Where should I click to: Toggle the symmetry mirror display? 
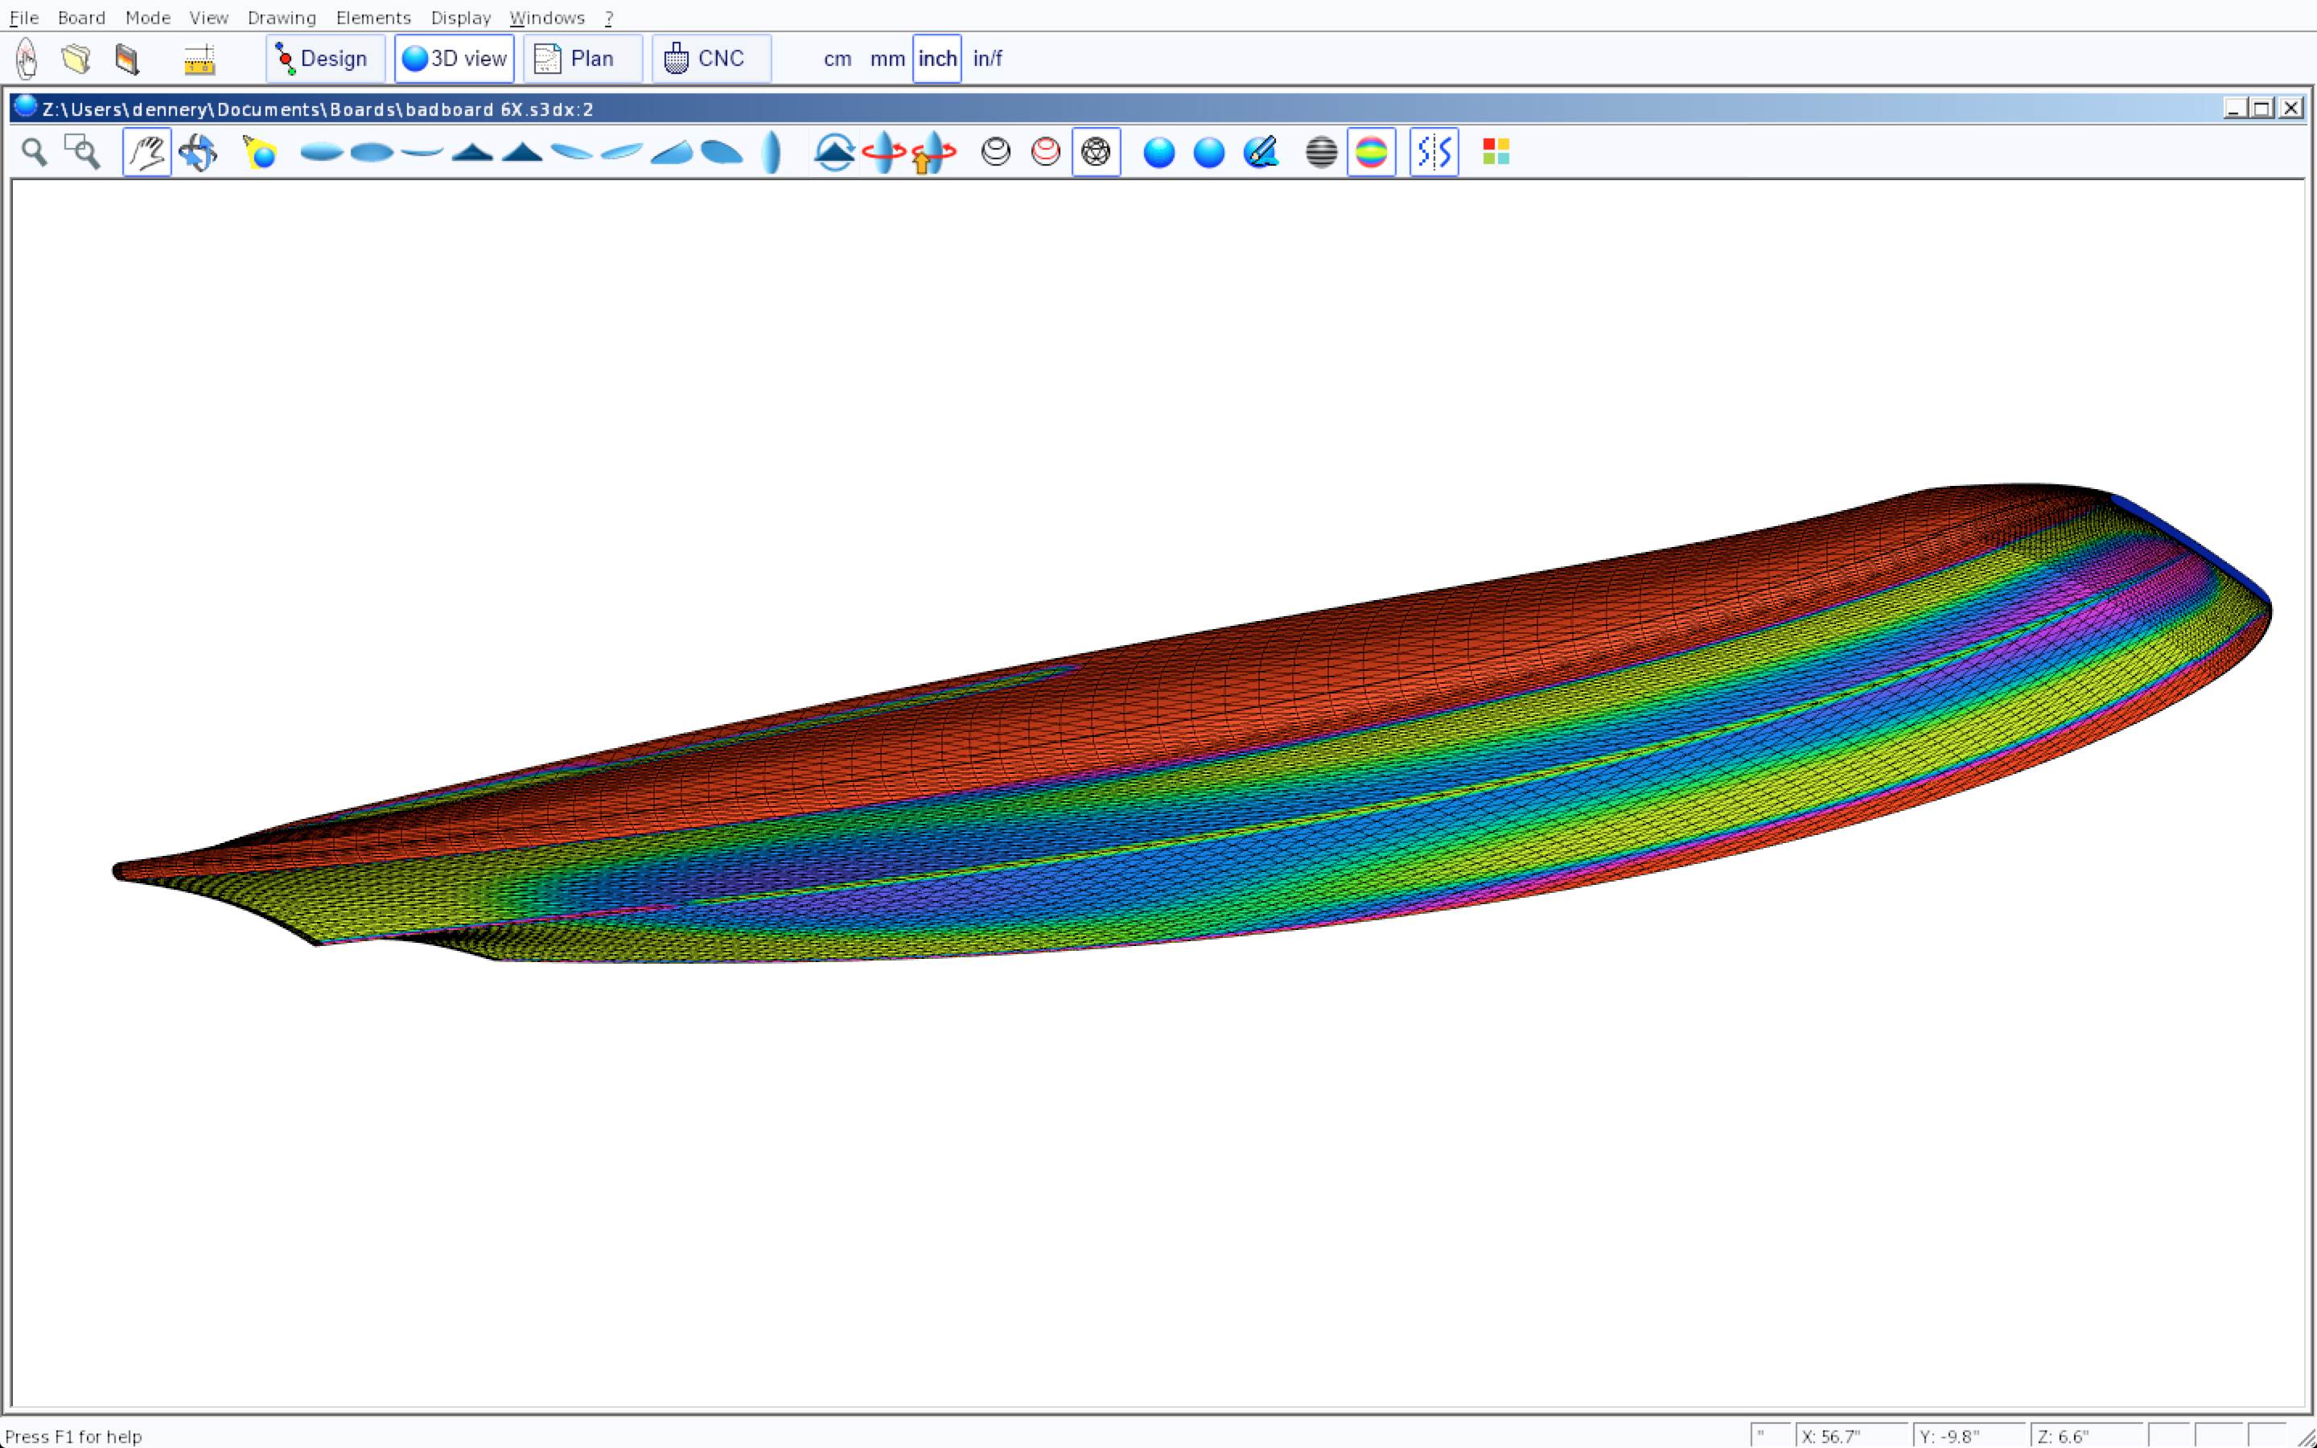[1434, 152]
